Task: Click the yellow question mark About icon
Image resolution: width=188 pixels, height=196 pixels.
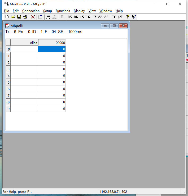Action: tap(128, 17)
